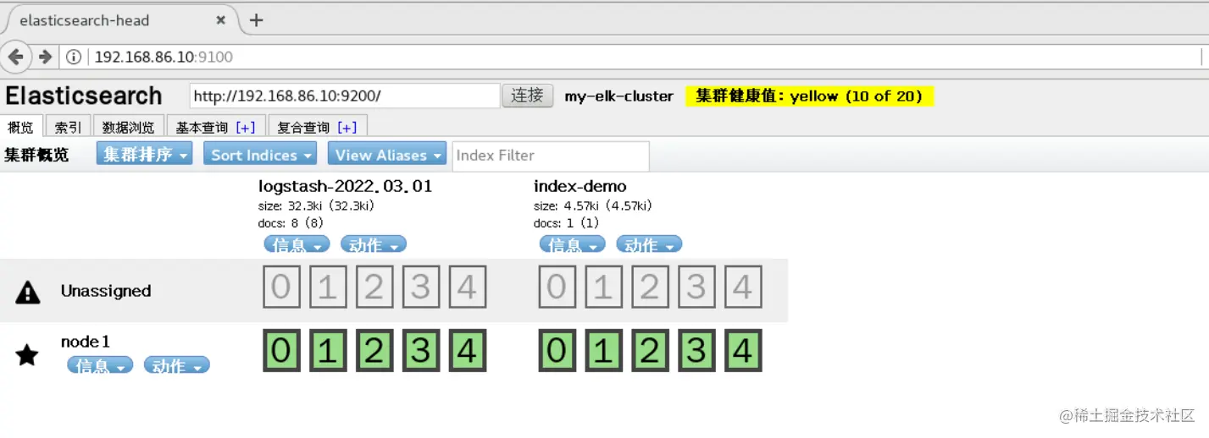Click the my-elk-cluster cluster name
The image size is (1209, 438).
pos(619,96)
